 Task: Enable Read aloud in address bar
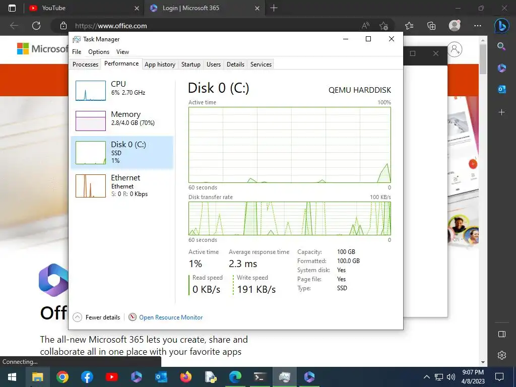(365, 26)
